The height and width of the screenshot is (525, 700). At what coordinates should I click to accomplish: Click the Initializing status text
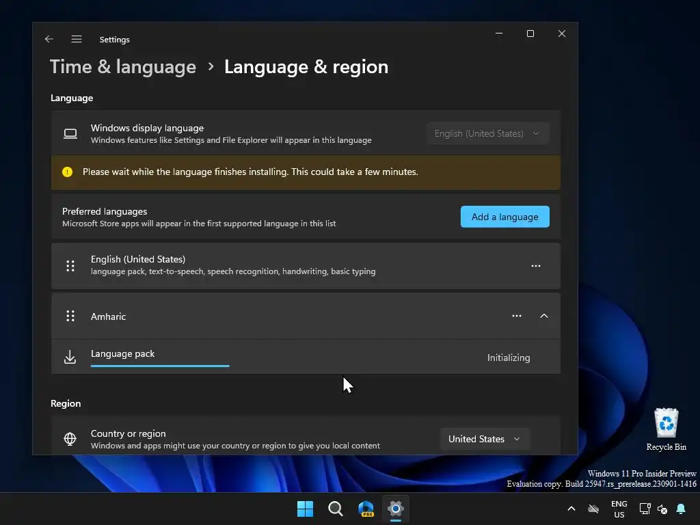tap(509, 358)
